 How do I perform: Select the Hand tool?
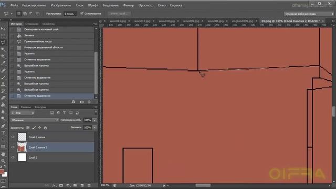3,154
